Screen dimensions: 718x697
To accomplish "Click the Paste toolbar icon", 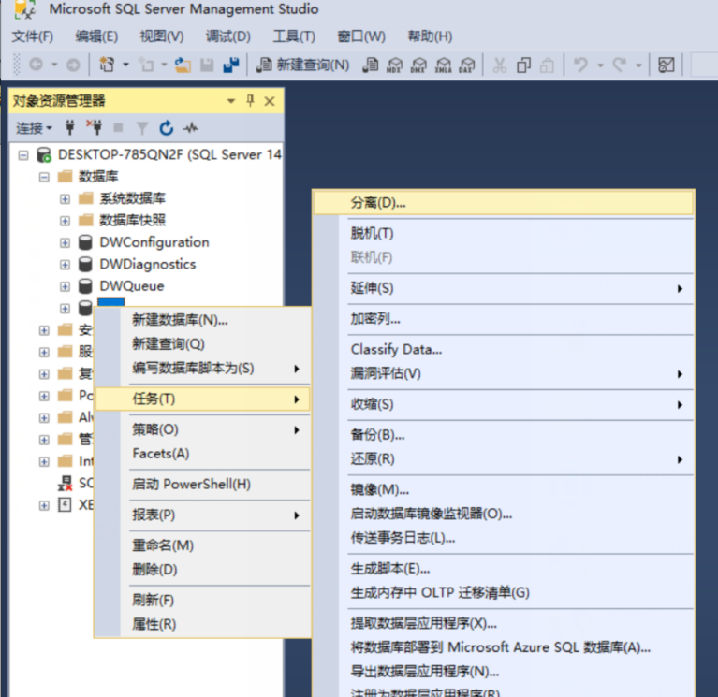I will click(548, 65).
